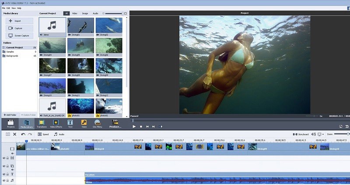Viewport: 350px width, 185px height.
Task: Click the Add Folder button
Action: click(10, 115)
